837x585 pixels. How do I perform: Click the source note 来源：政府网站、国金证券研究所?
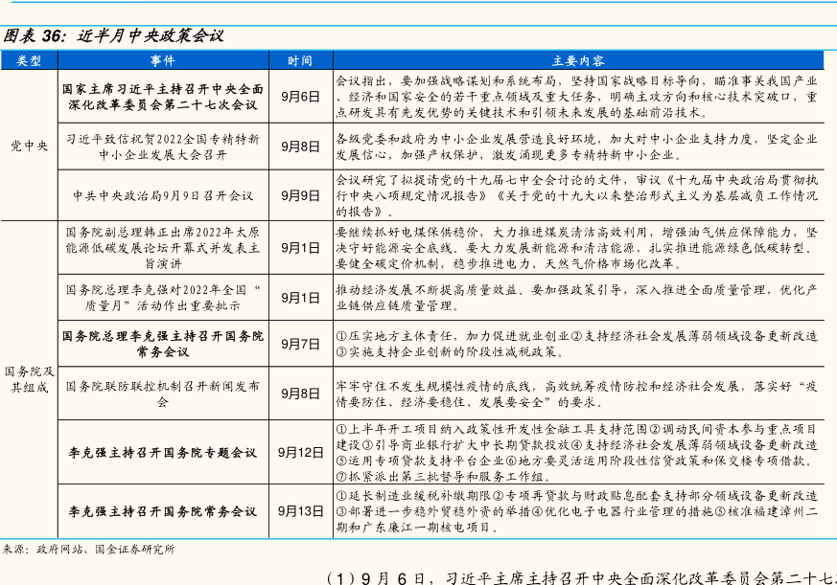point(88,549)
